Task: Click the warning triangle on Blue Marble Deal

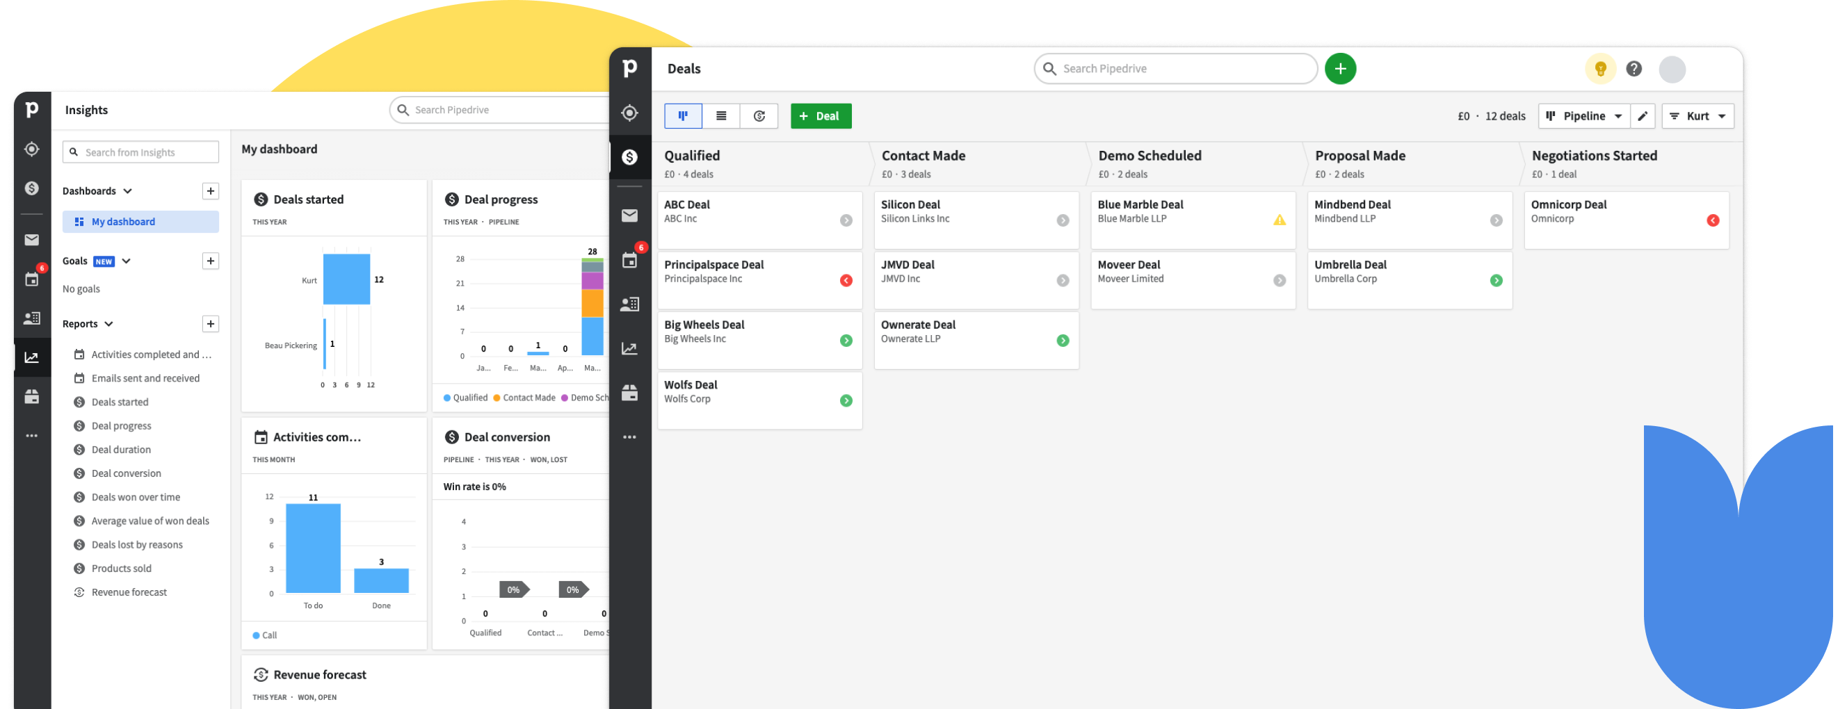Action: pyautogui.click(x=1280, y=220)
